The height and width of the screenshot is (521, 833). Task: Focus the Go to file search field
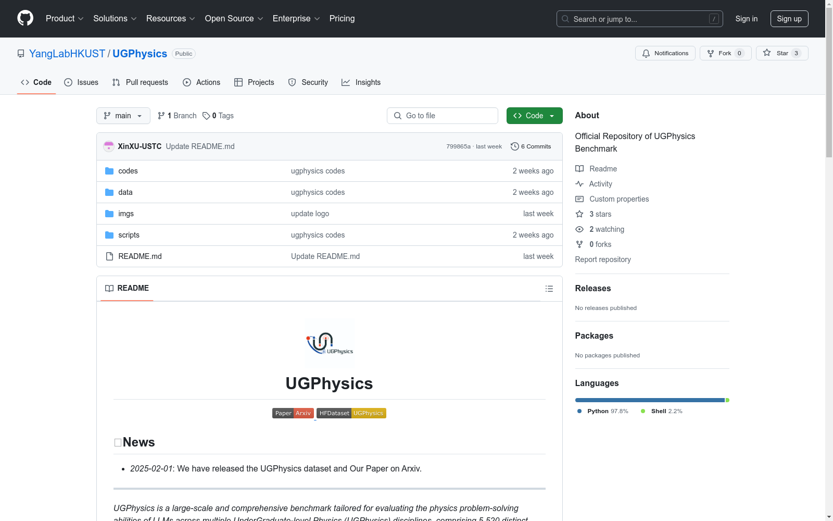pos(443,116)
